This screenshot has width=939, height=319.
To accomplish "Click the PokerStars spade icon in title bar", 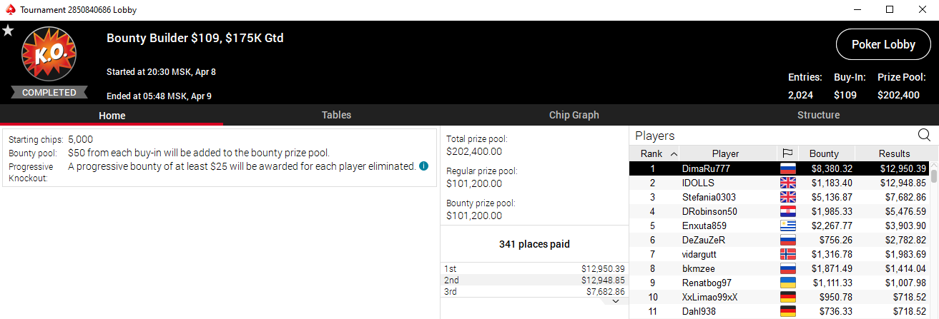I will click(9, 10).
